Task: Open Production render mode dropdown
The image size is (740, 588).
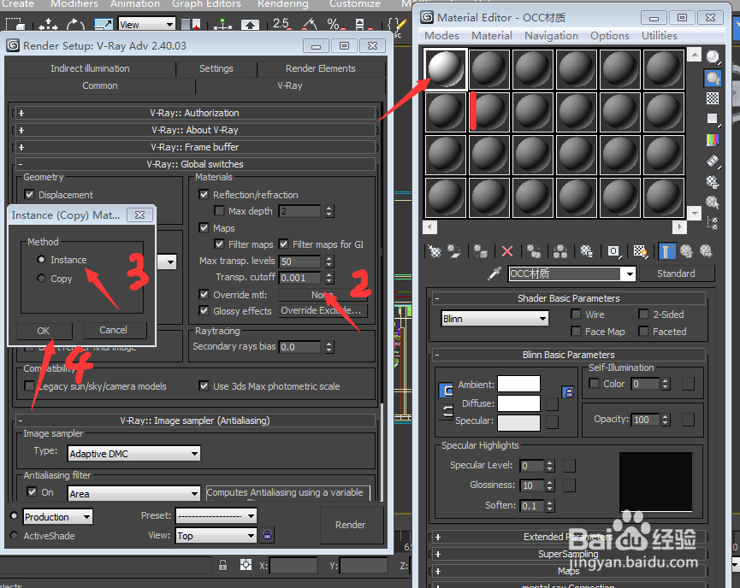Action: [x=58, y=517]
